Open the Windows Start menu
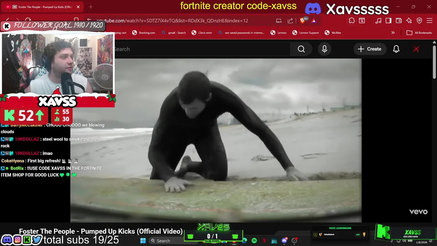 (143, 241)
